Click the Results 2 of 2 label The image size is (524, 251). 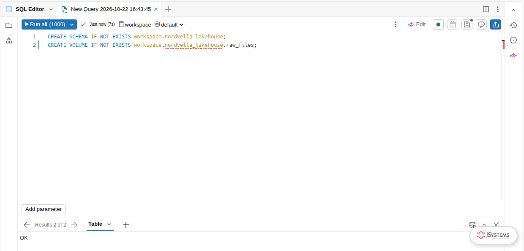pyautogui.click(x=51, y=225)
